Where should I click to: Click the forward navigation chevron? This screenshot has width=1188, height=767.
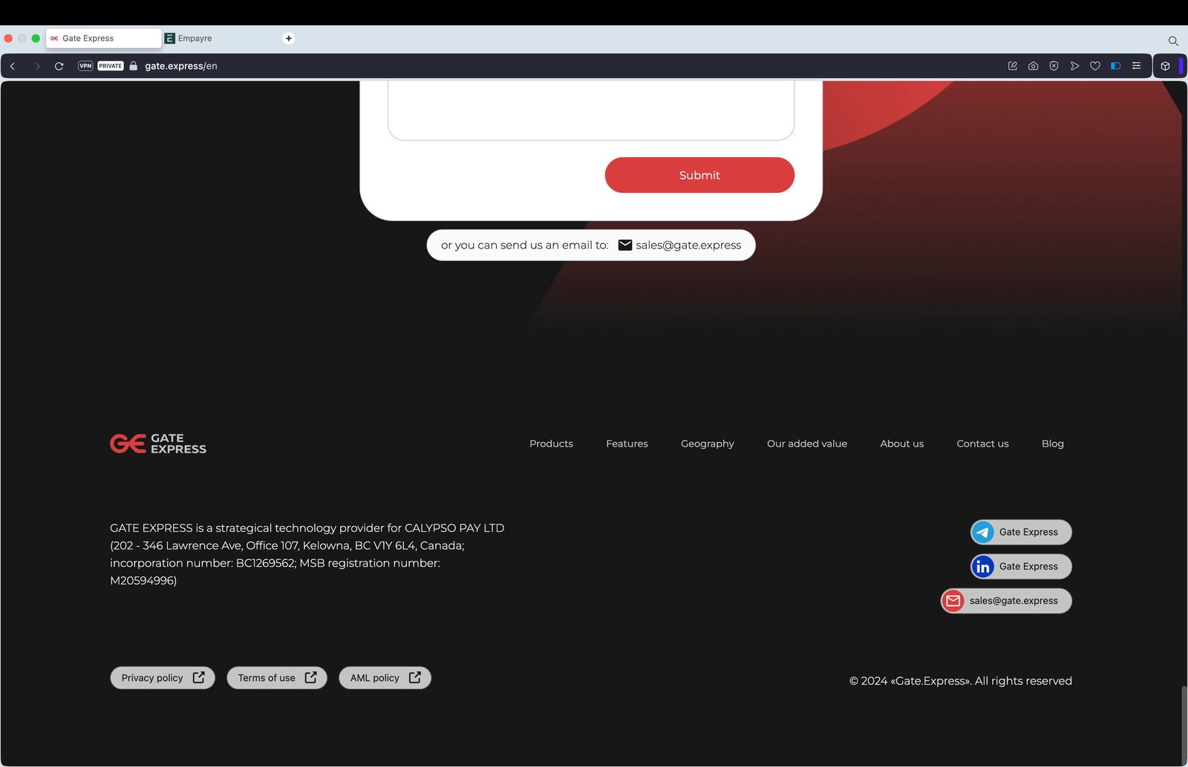click(x=37, y=65)
